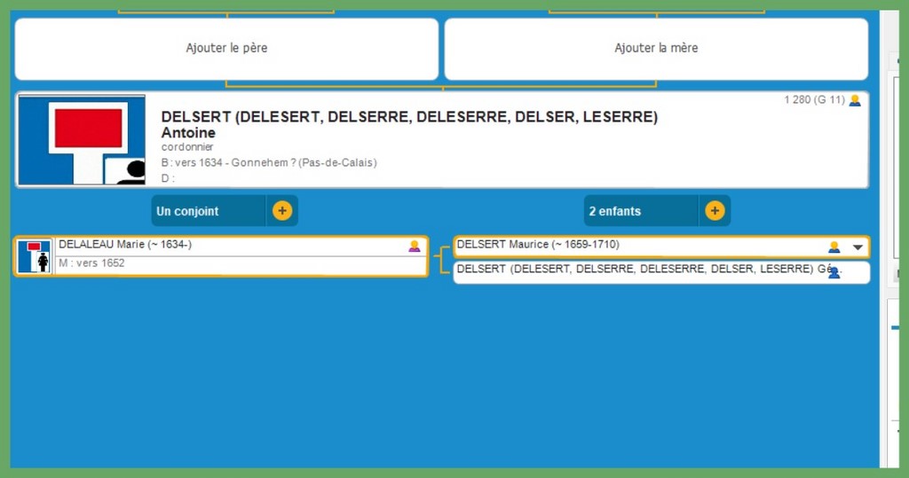This screenshot has width=909, height=478.
Task: Click the plus icon beside 2 enfants
Action: tap(715, 211)
